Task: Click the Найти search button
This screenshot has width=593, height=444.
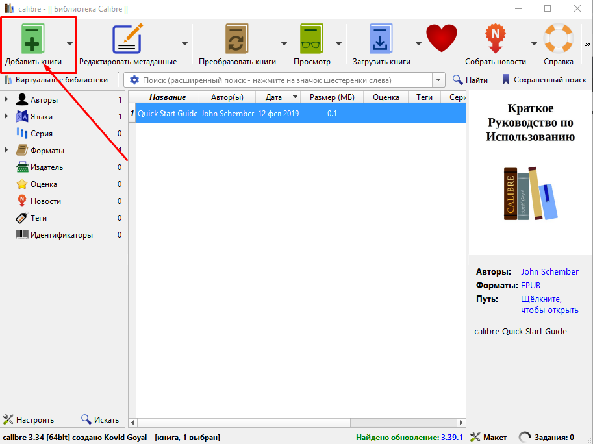Action: click(470, 80)
